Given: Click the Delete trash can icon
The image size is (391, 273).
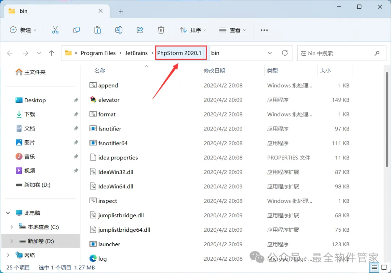Looking at the screenshot, I should [x=161, y=30].
